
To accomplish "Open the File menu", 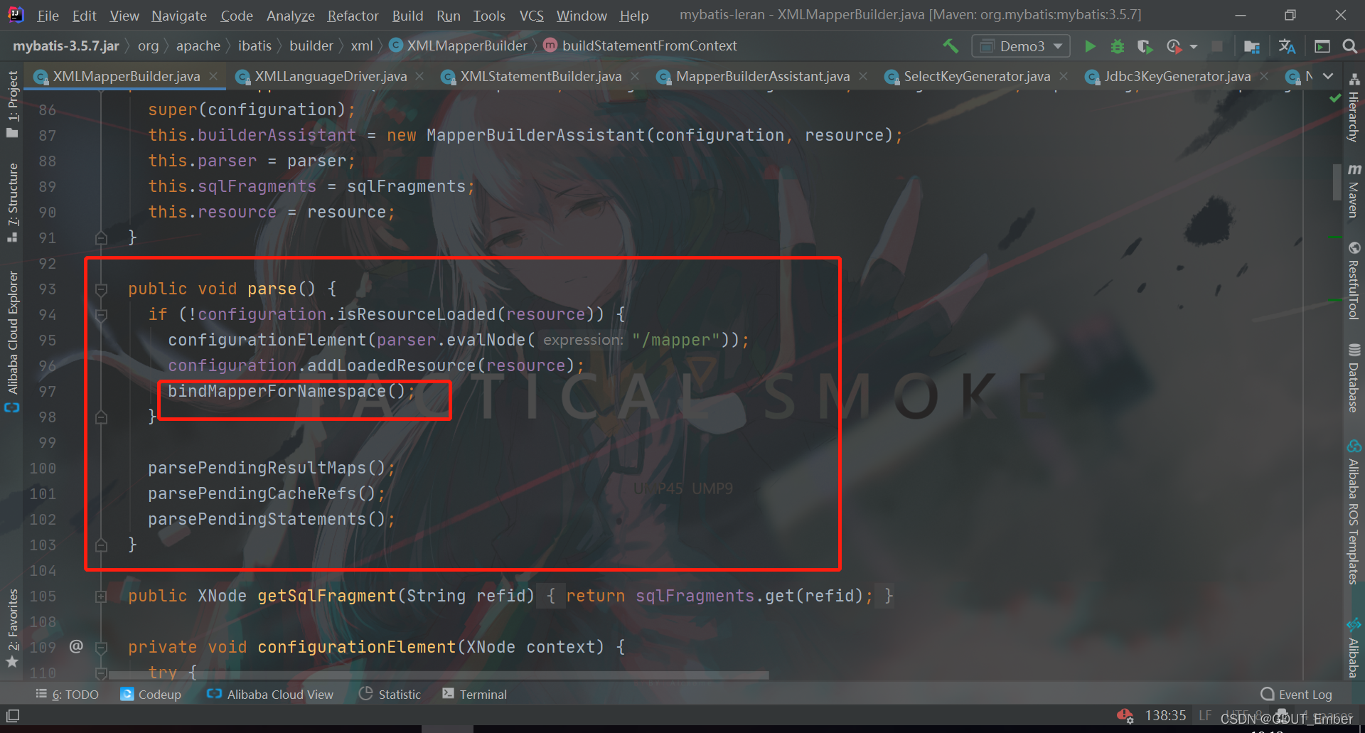I will point(48,16).
